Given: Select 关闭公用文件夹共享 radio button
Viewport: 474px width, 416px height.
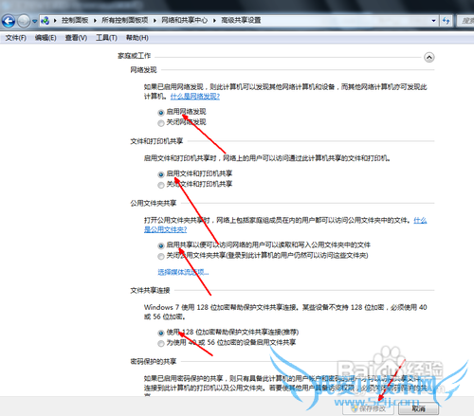Looking at the screenshot, I should pos(161,256).
